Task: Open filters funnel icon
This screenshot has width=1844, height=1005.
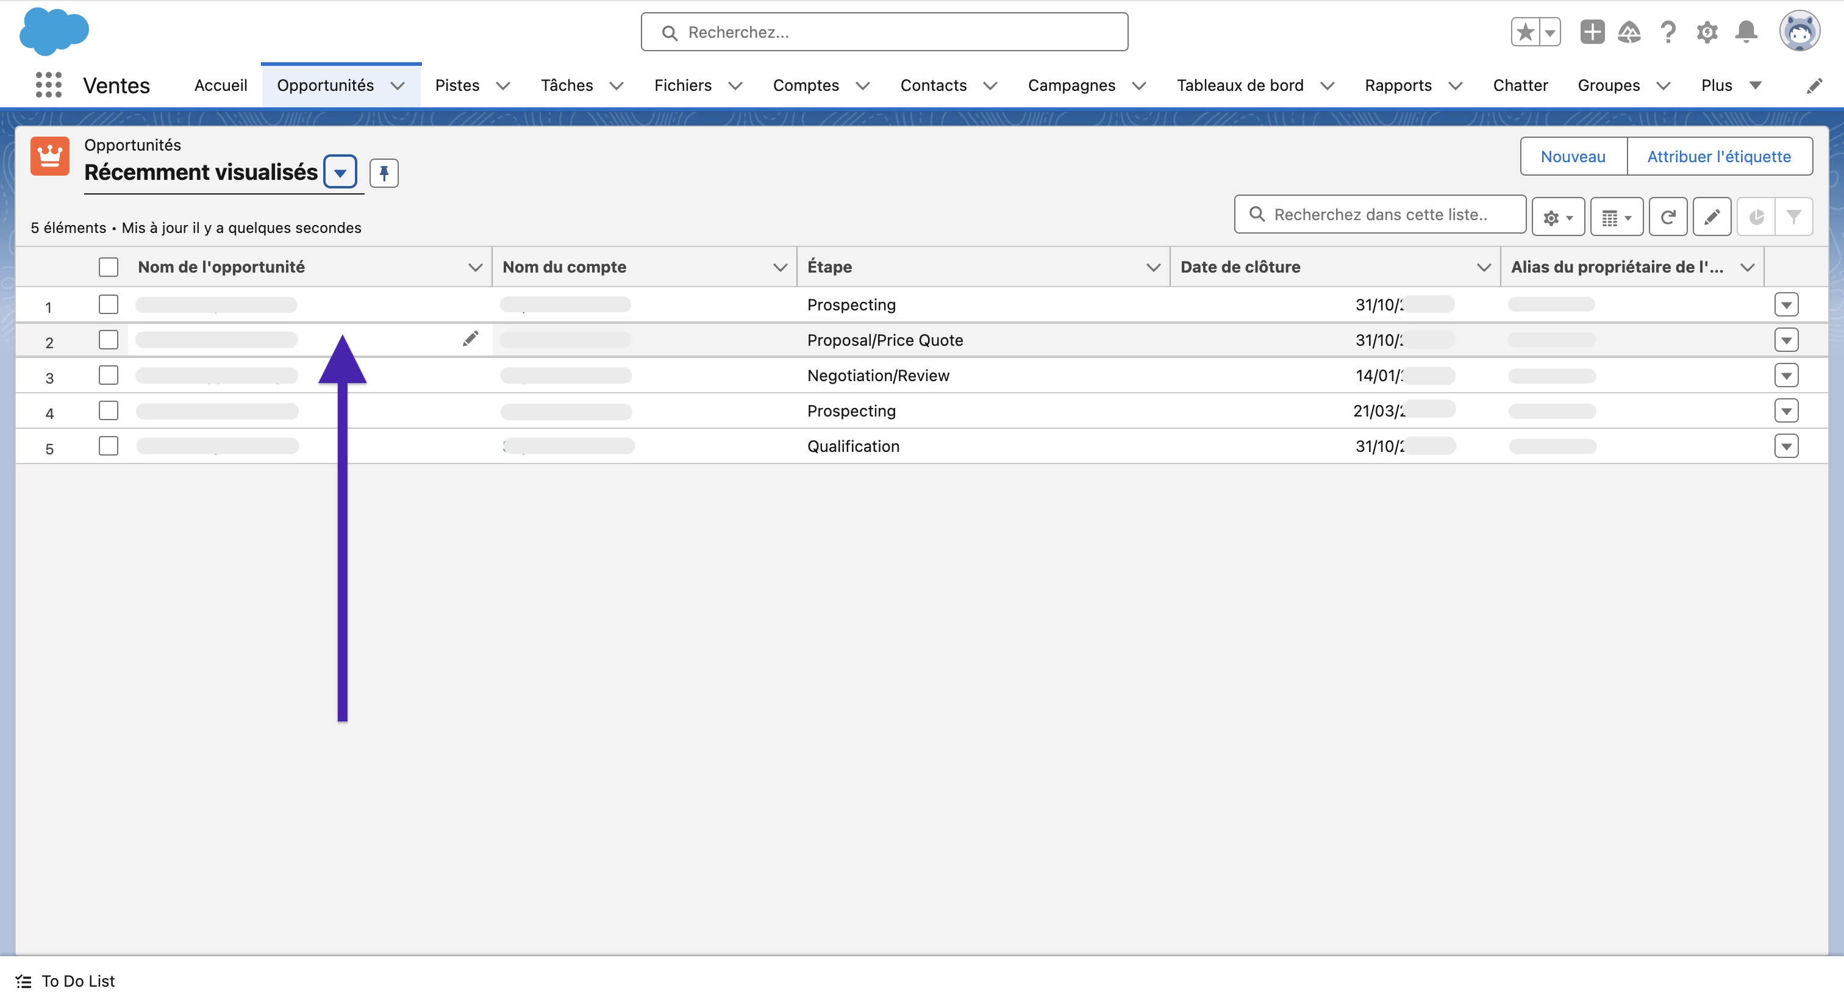Action: point(1793,216)
